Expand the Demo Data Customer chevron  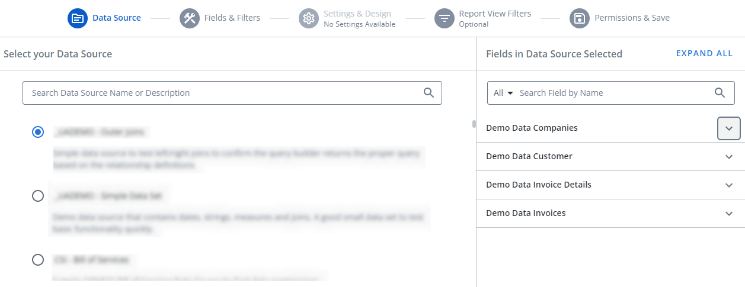coord(728,157)
